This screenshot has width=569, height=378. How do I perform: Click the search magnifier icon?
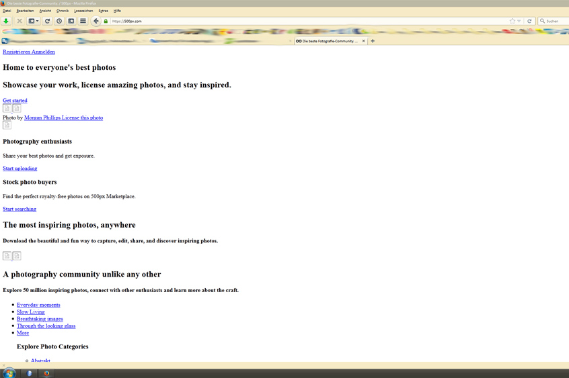coord(542,21)
